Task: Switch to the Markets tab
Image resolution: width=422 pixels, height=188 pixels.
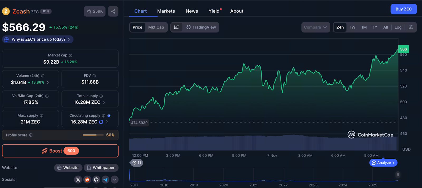Action: (166, 11)
